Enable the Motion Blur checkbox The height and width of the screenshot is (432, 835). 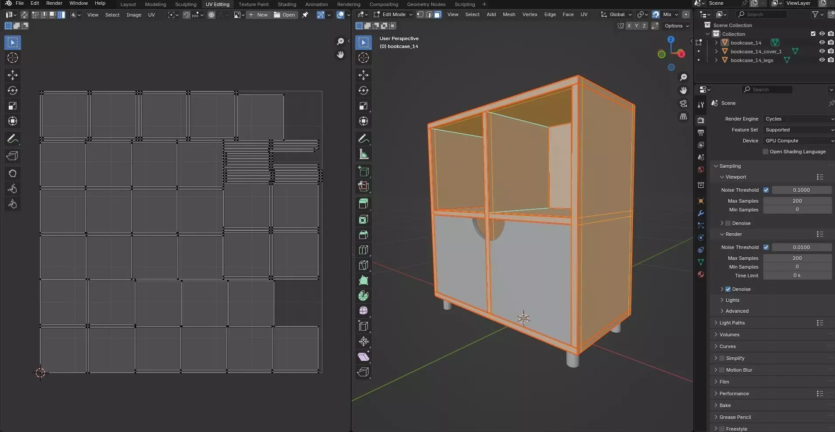(722, 370)
